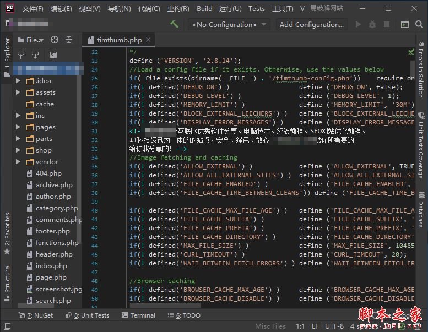This screenshot has width=428, height=332.
Task: Expand the vendor folder arrow
Action: click(18, 161)
